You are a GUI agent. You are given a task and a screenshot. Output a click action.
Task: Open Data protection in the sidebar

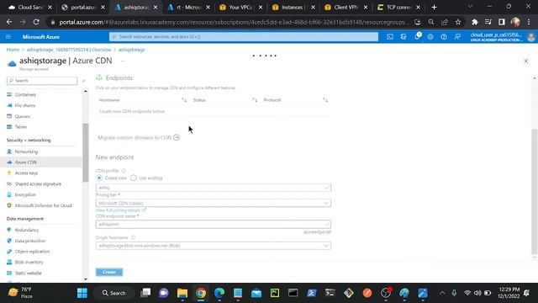[x=30, y=241]
